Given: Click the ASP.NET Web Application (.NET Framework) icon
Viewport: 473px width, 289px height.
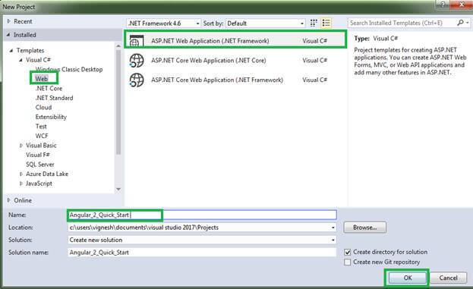Looking at the screenshot, I should (137, 41).
